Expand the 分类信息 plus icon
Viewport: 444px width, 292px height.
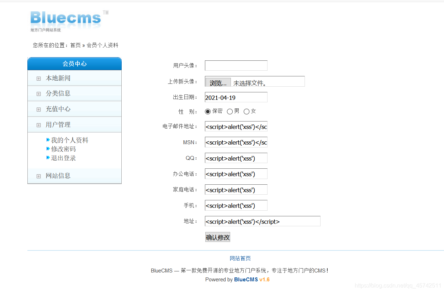(x=39, y=94)
